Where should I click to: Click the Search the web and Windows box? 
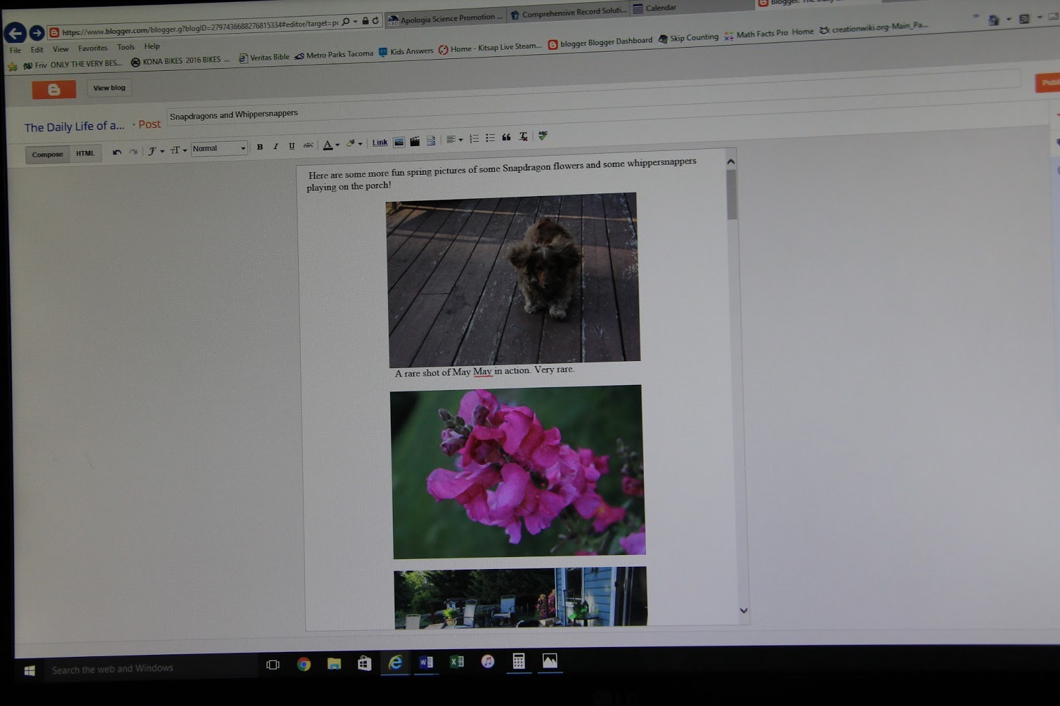click(151, 668)
